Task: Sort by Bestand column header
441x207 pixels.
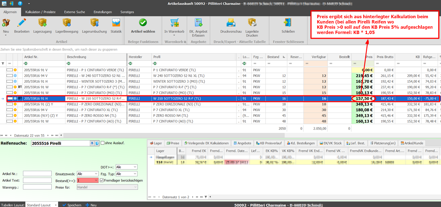Action: coord(276,57)
